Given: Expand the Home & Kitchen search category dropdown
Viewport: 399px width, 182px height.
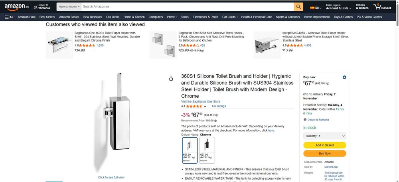Looking at the screenshot, I should [x=69, y=7].
